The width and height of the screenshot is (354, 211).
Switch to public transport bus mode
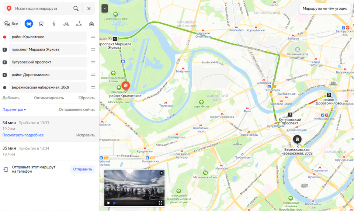(41, 24)
